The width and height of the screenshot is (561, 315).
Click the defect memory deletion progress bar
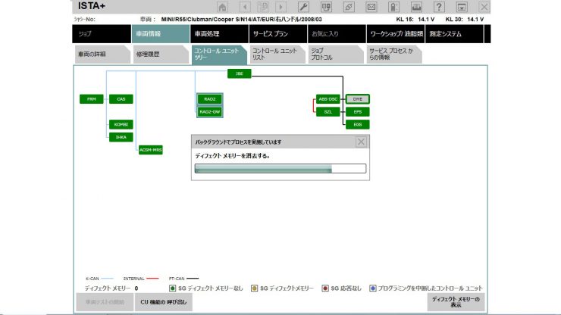click(280, 168)
